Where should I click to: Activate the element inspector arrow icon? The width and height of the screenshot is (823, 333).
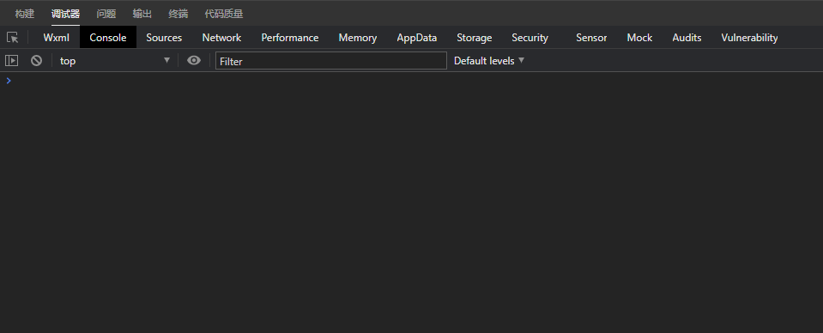click(x=13, y=38)
